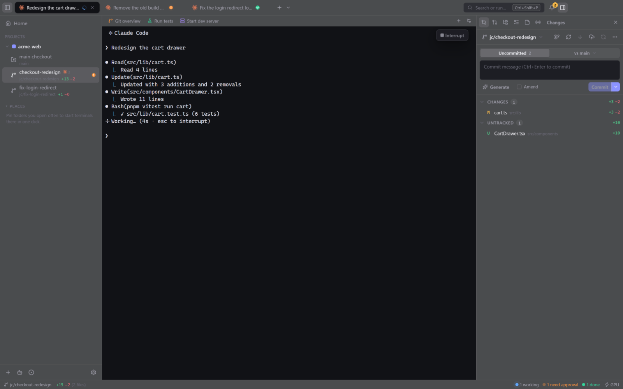Open the checklist tasks icon in right panel
The image size is (623, 389).
(x=516, y=22)
